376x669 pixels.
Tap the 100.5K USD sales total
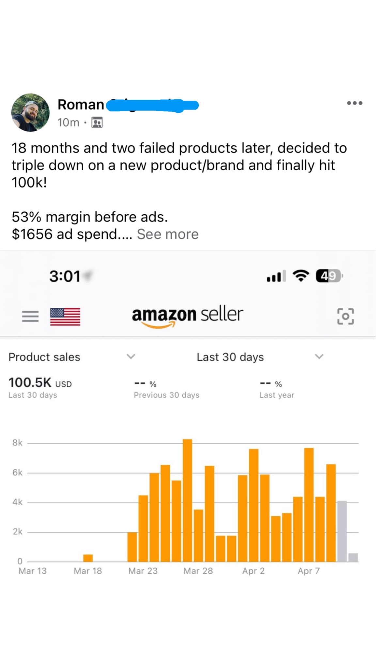40,383
